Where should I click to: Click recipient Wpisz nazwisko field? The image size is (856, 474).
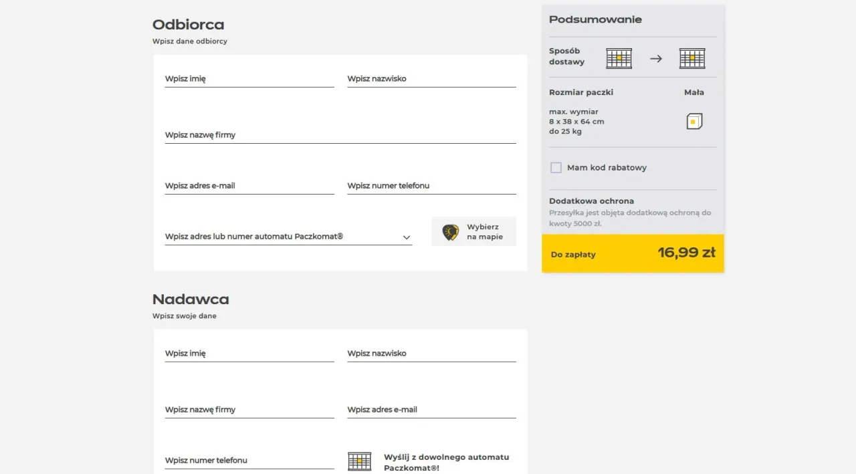[x=431, y=79]
